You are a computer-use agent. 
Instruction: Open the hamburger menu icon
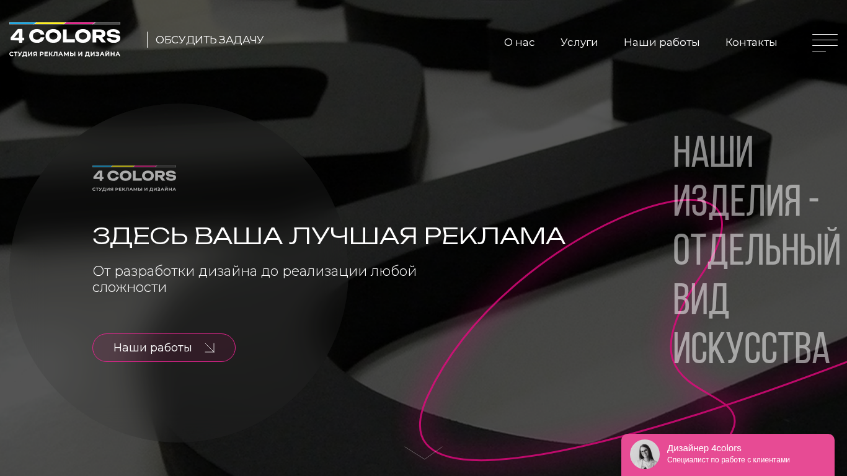click(x=825, y=43)
